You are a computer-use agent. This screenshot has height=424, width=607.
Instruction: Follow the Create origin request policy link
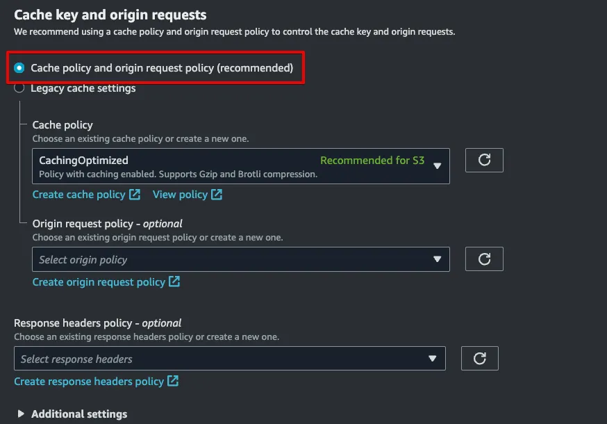tap(99, 282)
